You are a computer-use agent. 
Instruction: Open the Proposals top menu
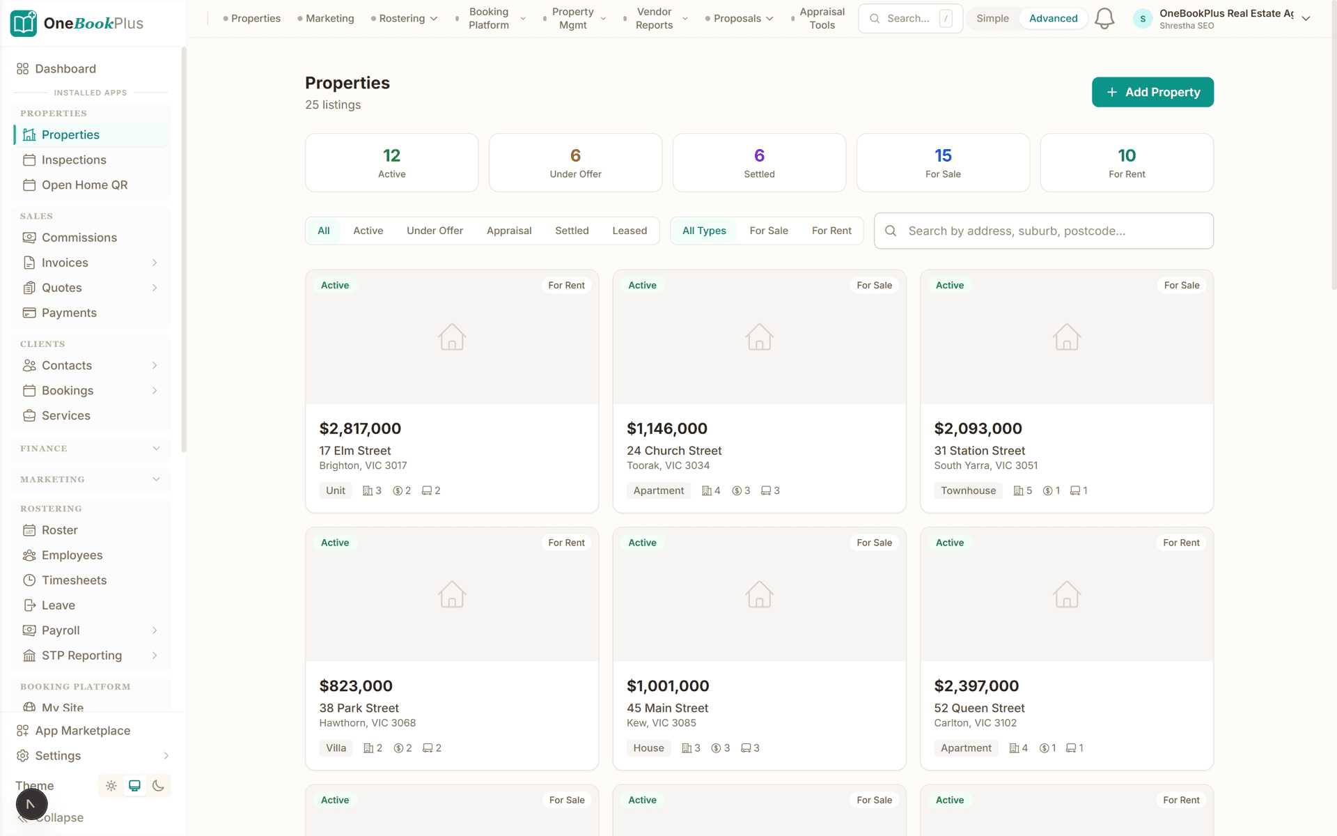coord(740,19)
